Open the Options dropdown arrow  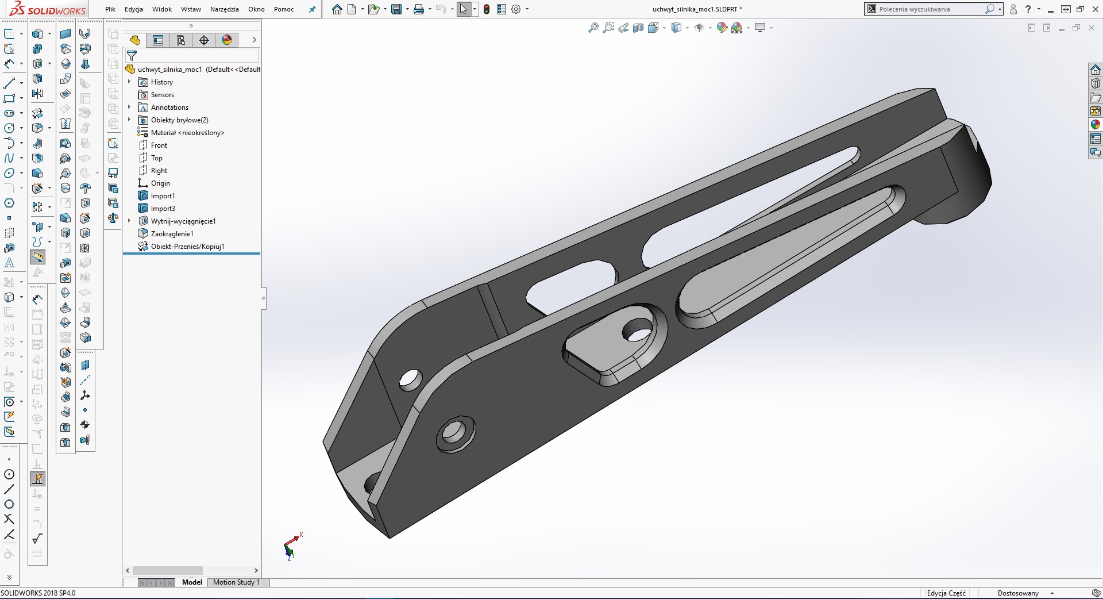pyautogui.click(x=527, y=9)
